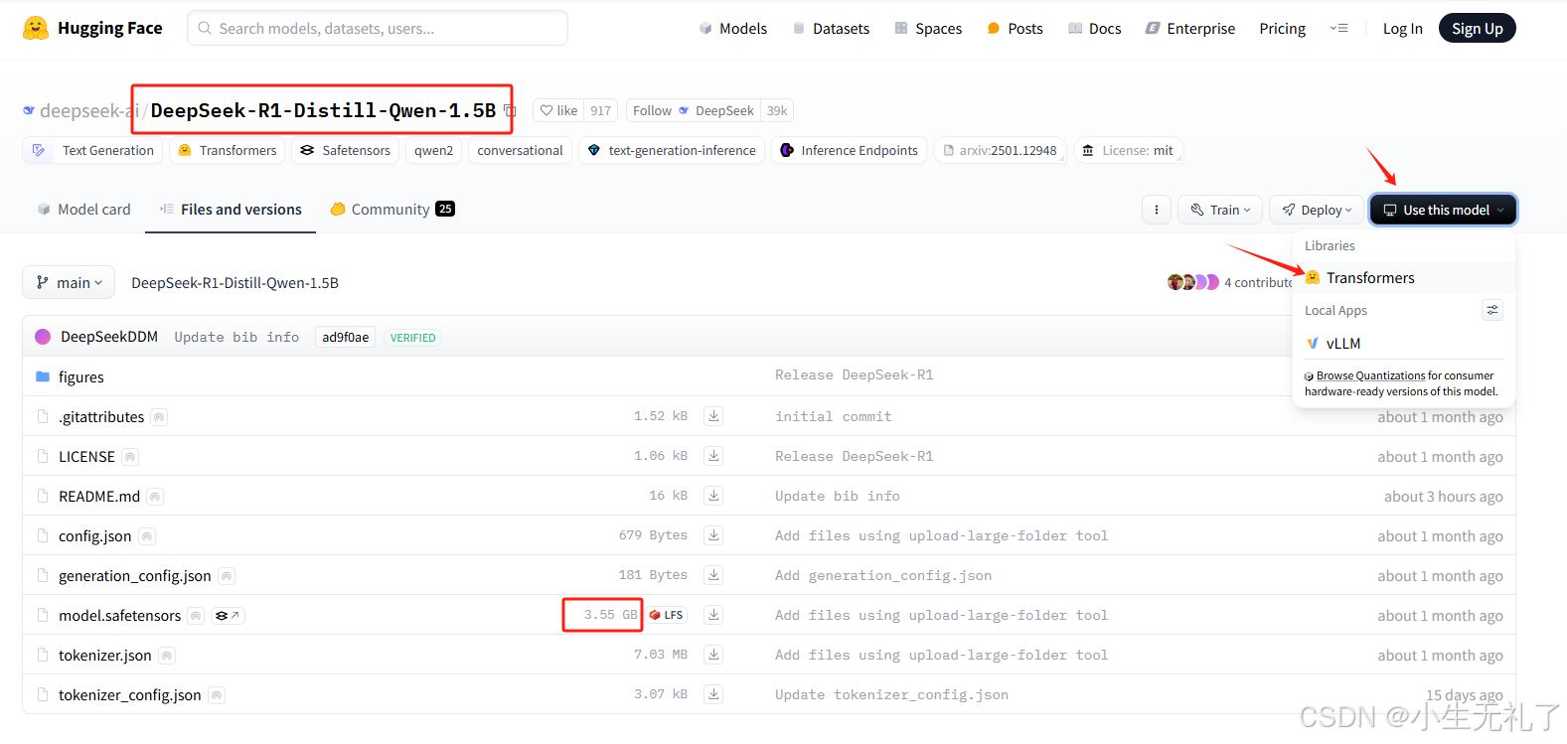1567x744 pixels.
Task: Go to Models in the top navigation
Action: click(x=733, y=28)
